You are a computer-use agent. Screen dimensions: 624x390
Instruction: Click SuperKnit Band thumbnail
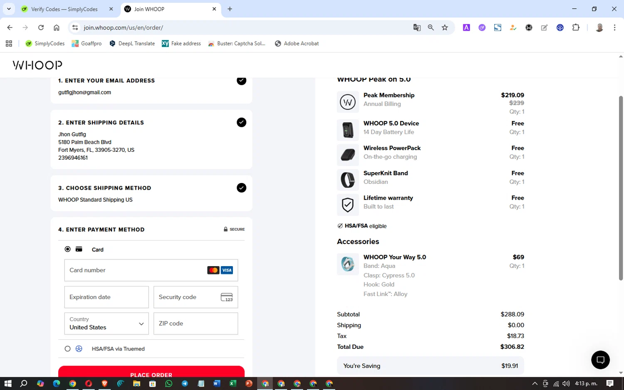[348, 180]
